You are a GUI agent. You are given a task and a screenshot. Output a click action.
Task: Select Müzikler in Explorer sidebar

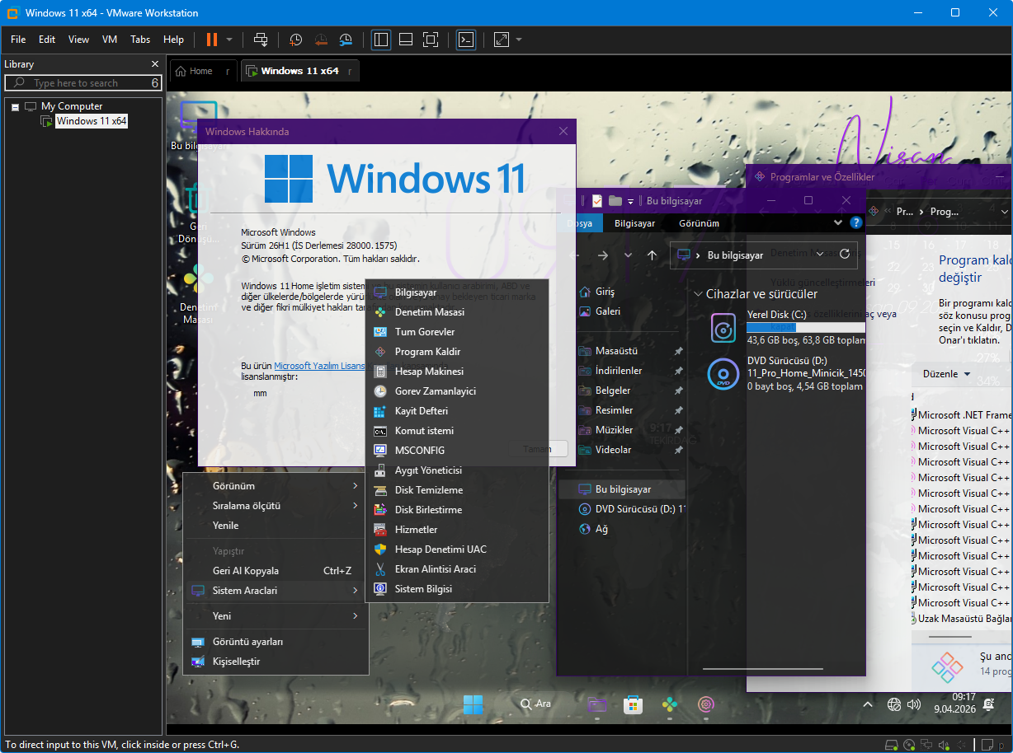[x=615, y=430]
